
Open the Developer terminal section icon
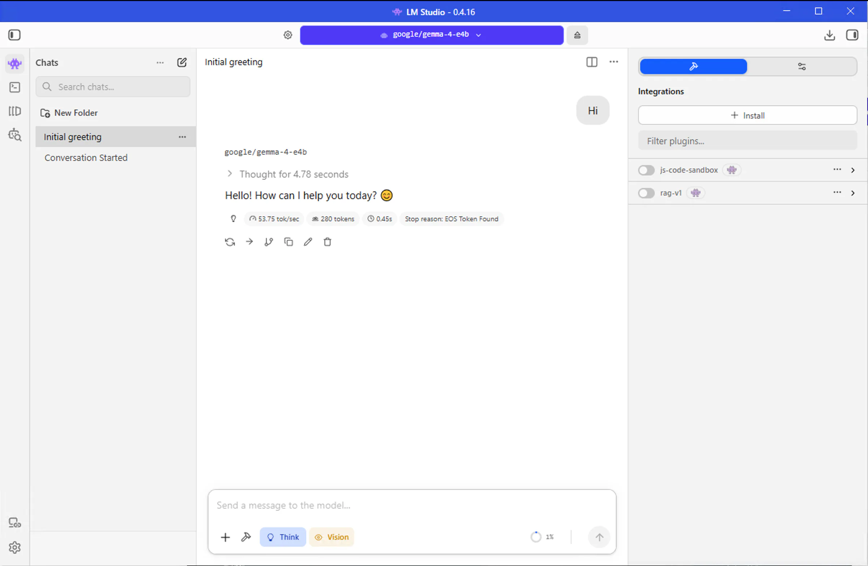(x=14, y=87)
